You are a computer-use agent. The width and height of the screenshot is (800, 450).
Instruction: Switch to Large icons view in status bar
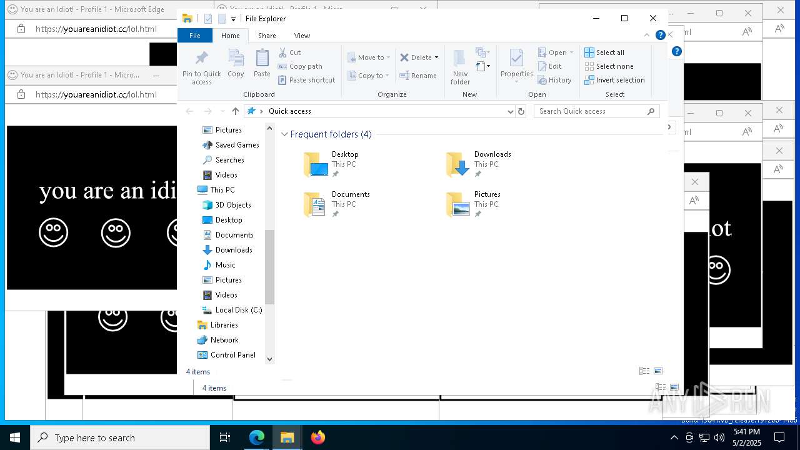[657, 371]
